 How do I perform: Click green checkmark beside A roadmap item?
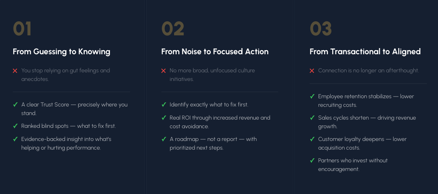click(x=164, y=139)
